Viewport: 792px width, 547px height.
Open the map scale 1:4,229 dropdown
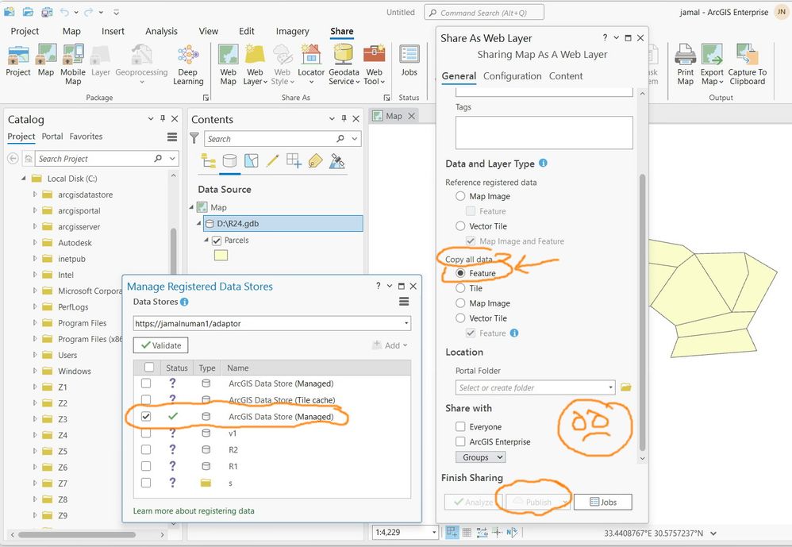(434, 533)
